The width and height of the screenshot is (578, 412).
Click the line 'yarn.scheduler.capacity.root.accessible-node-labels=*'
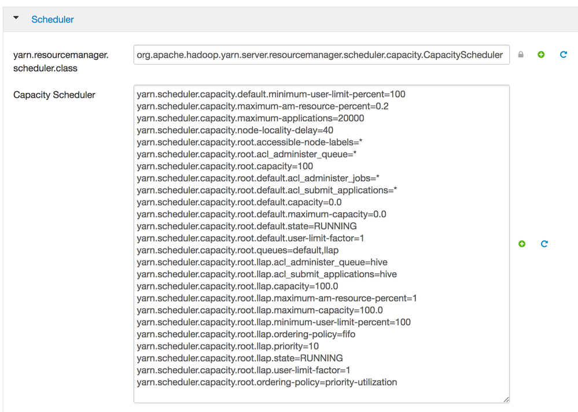249,142
